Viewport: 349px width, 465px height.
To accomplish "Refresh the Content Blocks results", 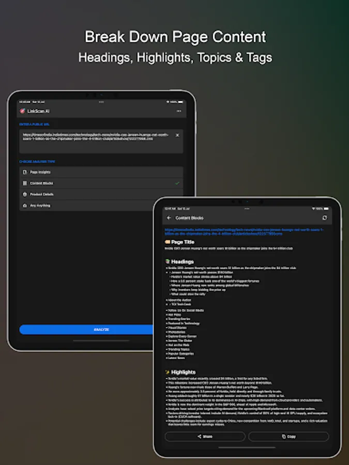I will pos(325,218).
